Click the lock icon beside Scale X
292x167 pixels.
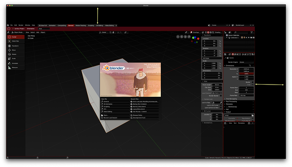(x=220, y=63)
